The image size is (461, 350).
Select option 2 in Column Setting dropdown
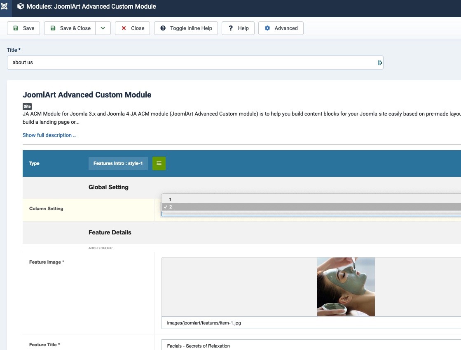pyautogui.click(x=311, y=207)
